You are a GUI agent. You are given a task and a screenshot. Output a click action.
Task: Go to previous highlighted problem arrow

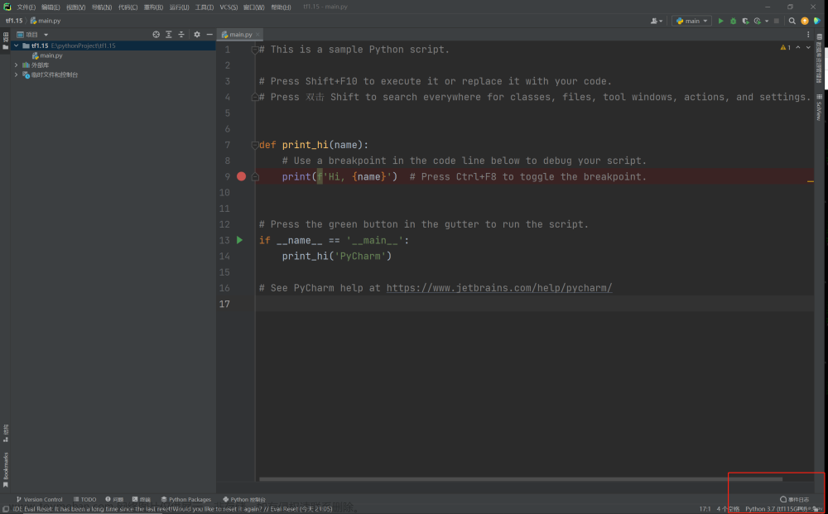pyautogui.click(x=798, y=47)
